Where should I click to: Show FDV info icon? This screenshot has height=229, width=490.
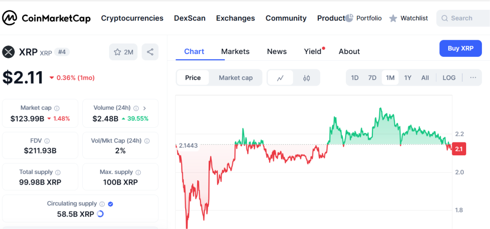click(47, 141)
